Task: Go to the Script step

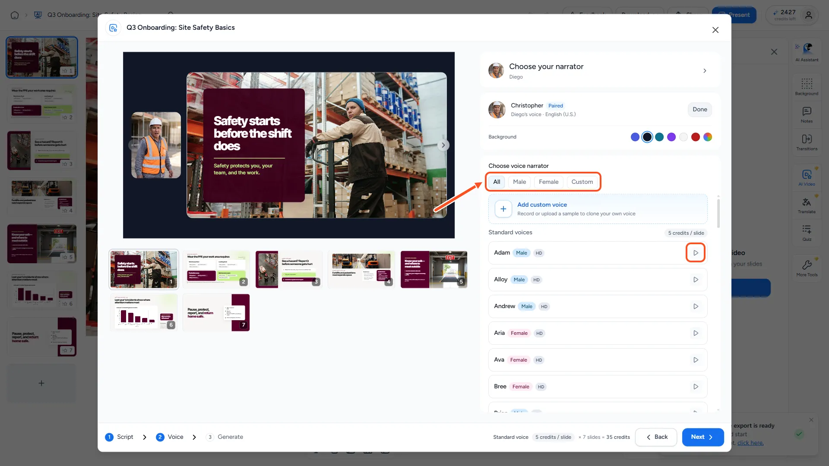Action: (120, 437)
